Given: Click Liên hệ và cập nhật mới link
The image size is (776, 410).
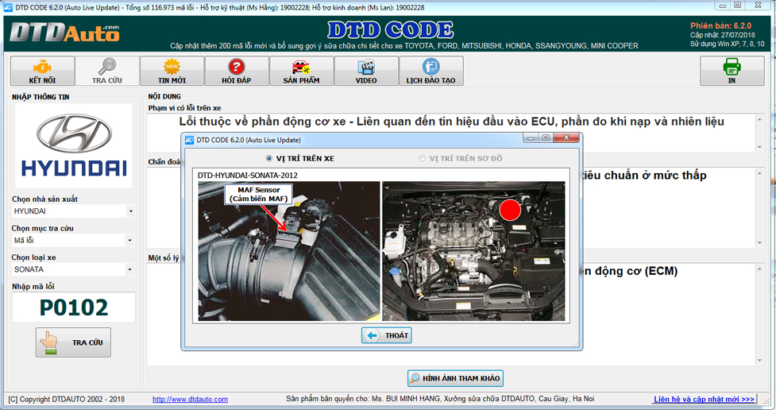Looking at the screenshot, I should click(x=705, y=399).
